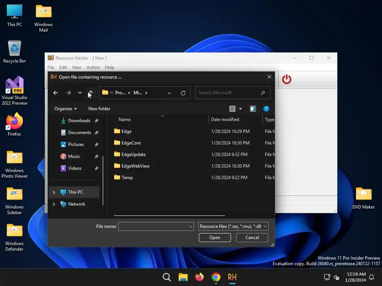
Task: Click the Cancel button
Action: tap(252, 238)
